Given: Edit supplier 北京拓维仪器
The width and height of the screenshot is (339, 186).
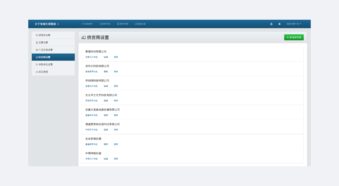Looking at the screenshot, I should 106,144.
